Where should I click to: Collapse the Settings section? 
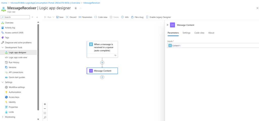[x=3, y=82]
